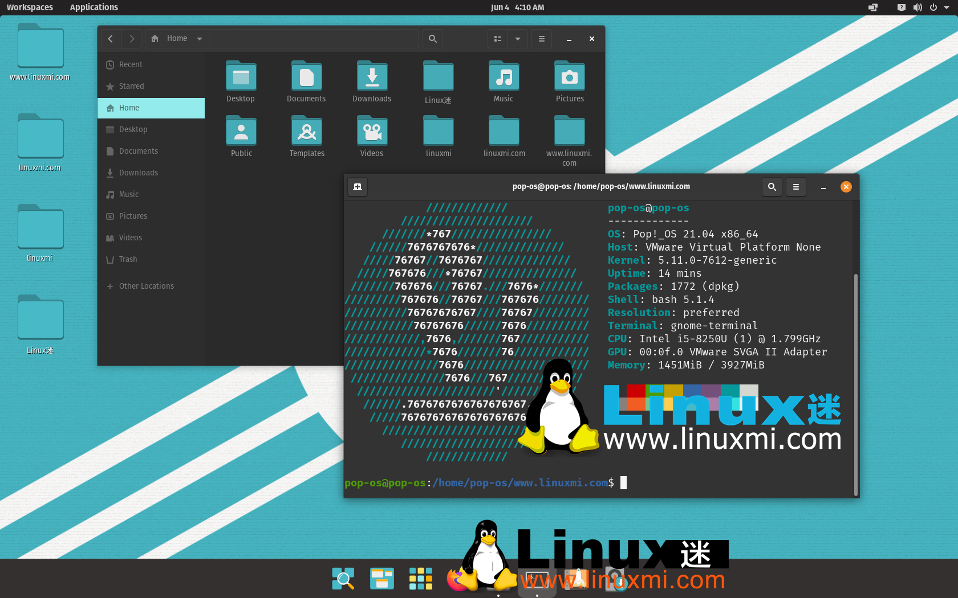This screenshot has width=958, height=598.
Task: Open search in Files window
Action: click(433, 39)
